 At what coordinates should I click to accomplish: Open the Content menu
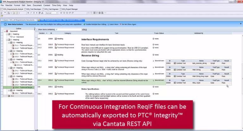[47, 5]
